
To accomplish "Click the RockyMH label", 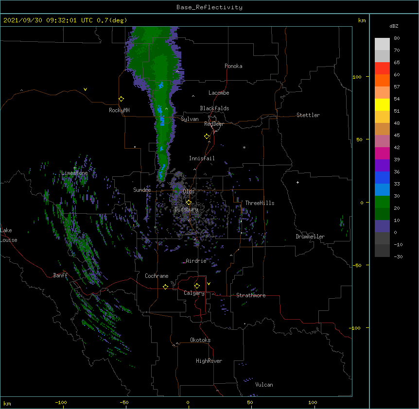I will [119, 110].
